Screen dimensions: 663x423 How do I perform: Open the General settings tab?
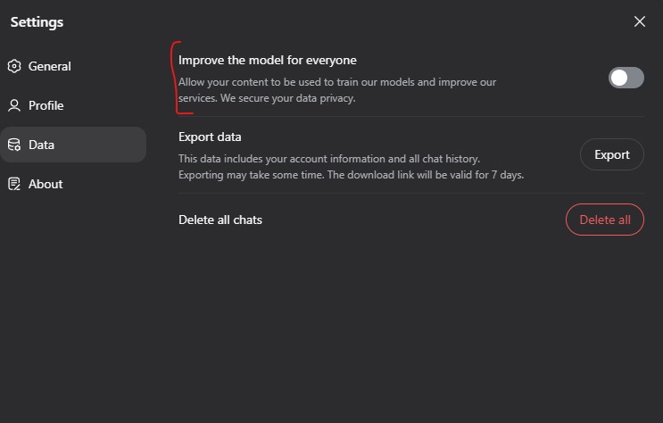click(73, 66)
